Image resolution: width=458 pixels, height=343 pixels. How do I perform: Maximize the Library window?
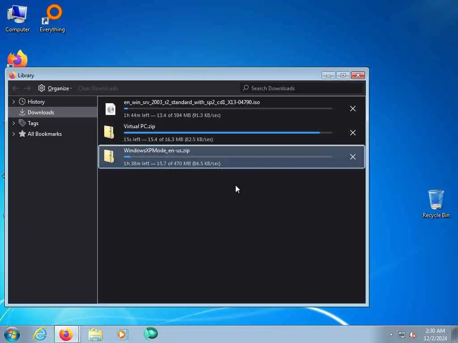pyautogui.click(x=343, y=75)
